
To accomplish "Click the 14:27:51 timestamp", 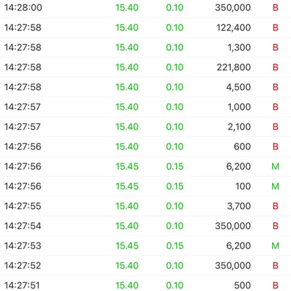I will 23,285.
